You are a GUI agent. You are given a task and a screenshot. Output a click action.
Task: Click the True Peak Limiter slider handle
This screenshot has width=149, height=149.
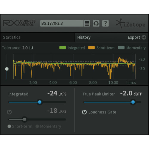(133, 102)
